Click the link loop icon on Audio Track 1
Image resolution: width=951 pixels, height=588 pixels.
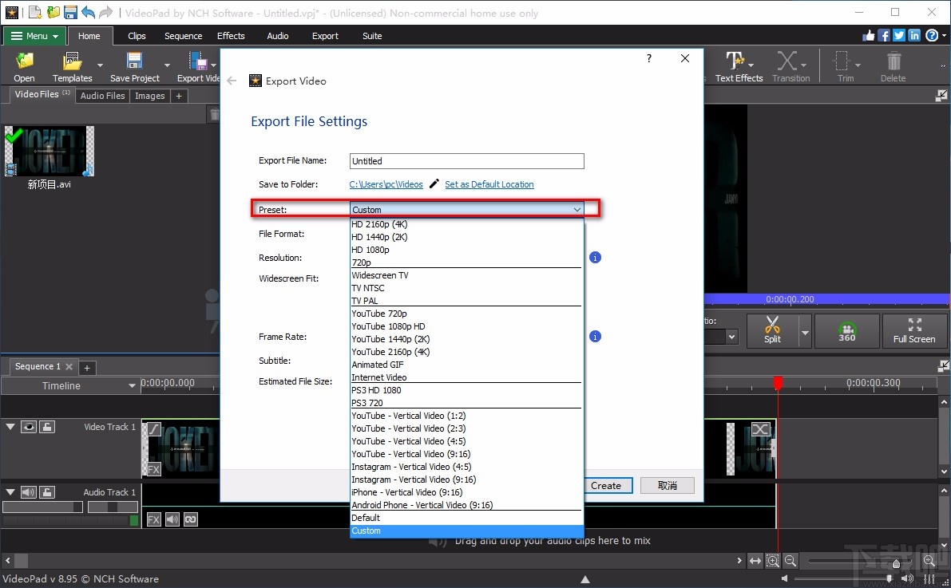tap(191, 519)
